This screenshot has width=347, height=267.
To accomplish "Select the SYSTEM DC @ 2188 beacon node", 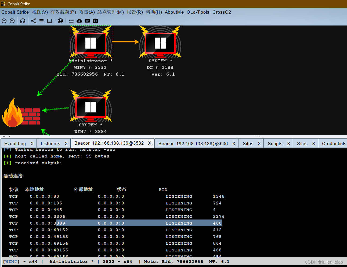I will 160,42.
